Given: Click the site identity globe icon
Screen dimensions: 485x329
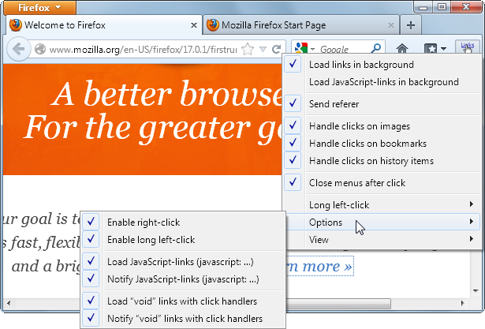Looking at the screenshot, I should click(x=40, y=49).
